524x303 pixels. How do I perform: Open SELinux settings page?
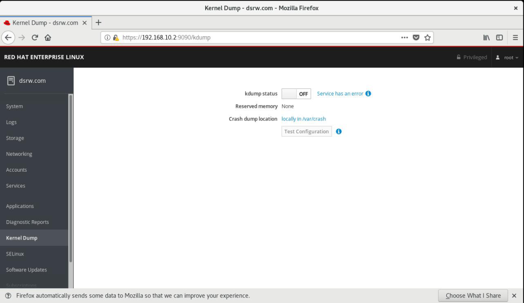coord(15,253)
